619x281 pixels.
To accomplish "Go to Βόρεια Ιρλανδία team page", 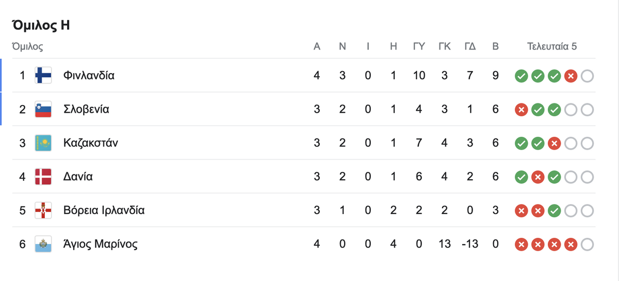I will click(104, 210).
